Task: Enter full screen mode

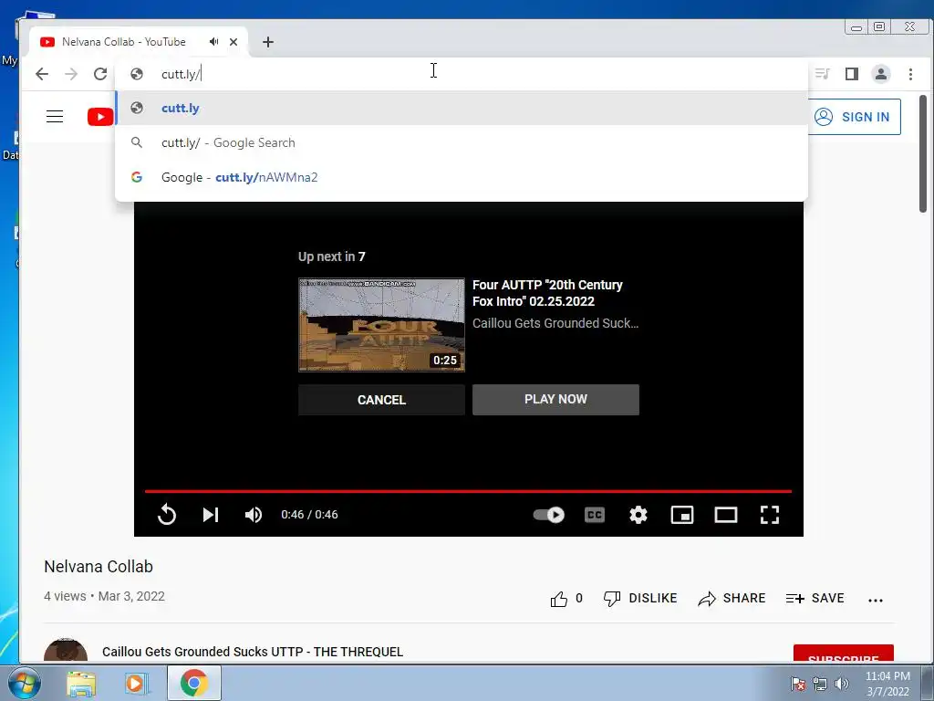Action: click(x=770, y=515)
